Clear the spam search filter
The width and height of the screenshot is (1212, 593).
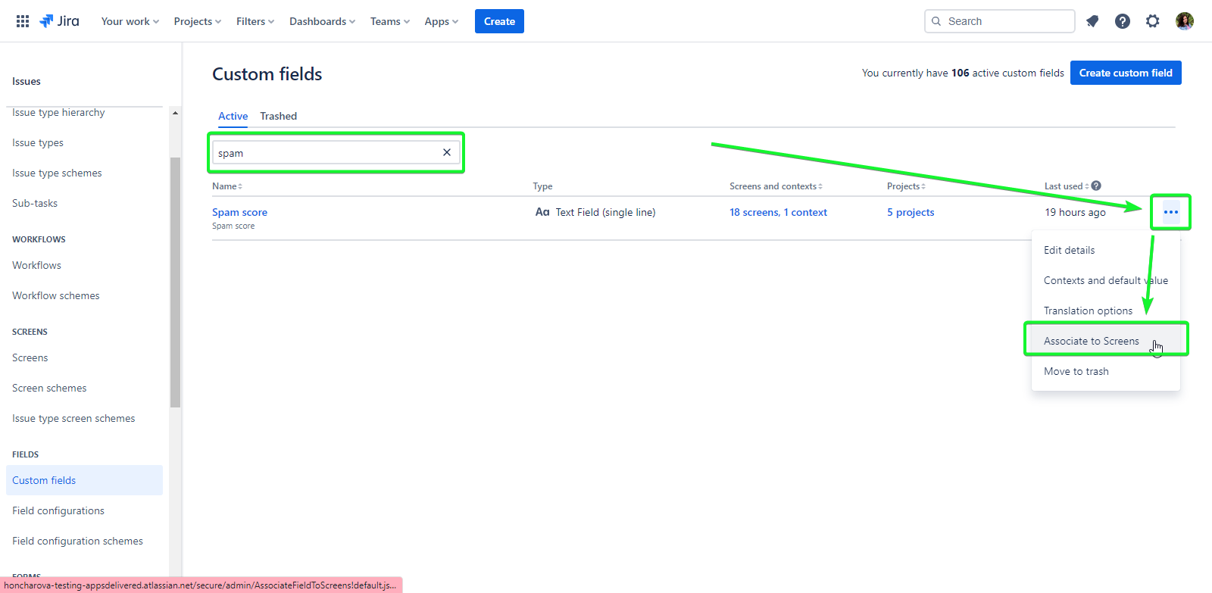click(447, 152)
